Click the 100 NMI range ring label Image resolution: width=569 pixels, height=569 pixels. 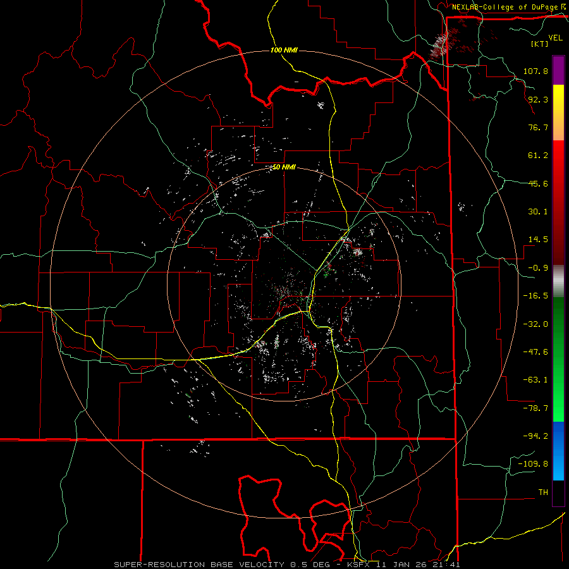[284, 50]
